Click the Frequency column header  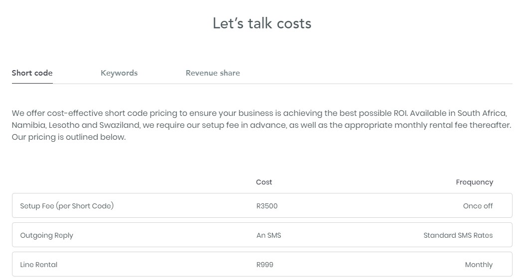click(x=475, y=183)
